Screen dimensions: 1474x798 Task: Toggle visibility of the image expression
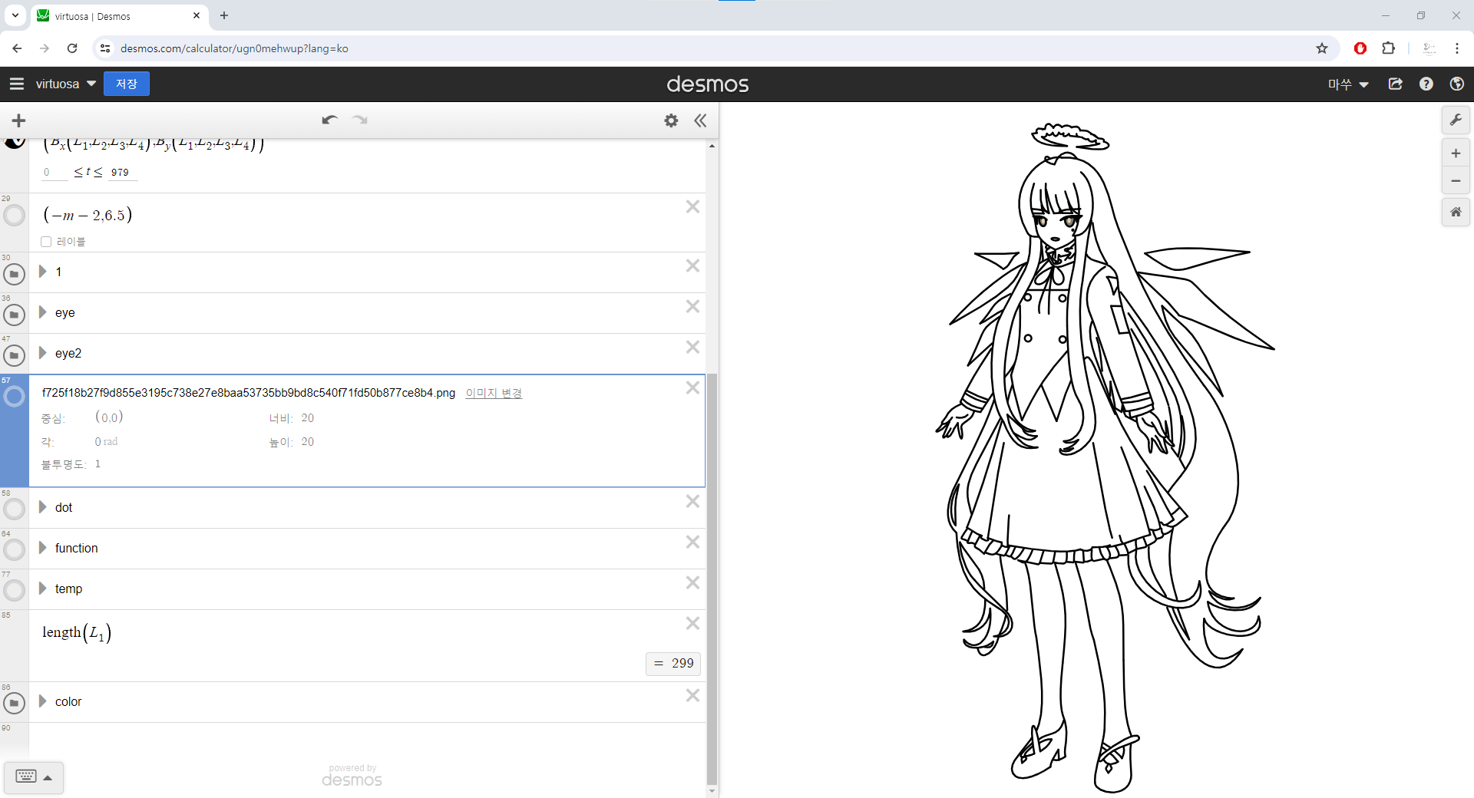pyautogui.click(x=14, y=397)
